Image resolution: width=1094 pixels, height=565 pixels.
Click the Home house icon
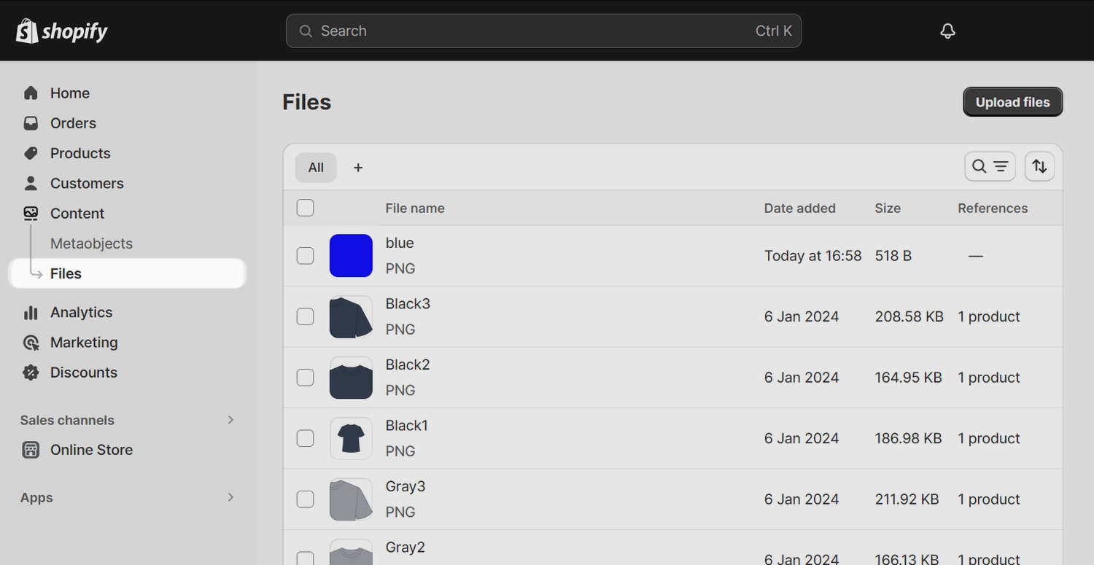pyautogui.click(x=31, y=93)
